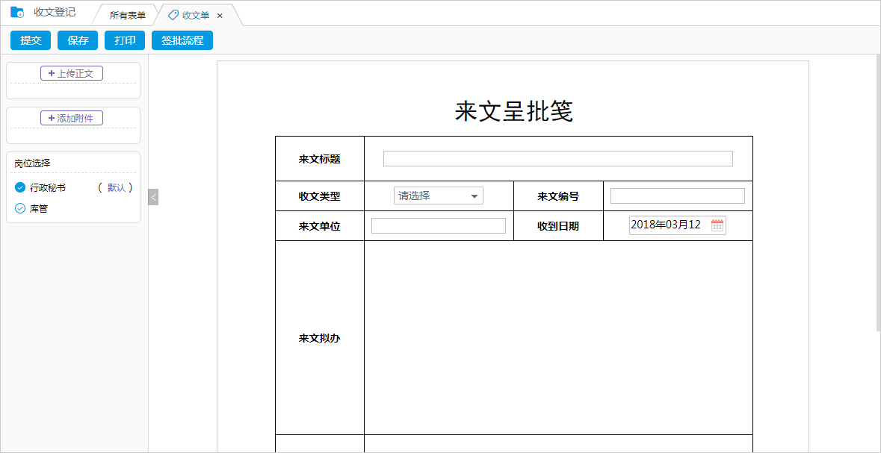Select the 库管 position option
Image resolution: width=881 pixels, height=453 pixels.
[19, 208]
